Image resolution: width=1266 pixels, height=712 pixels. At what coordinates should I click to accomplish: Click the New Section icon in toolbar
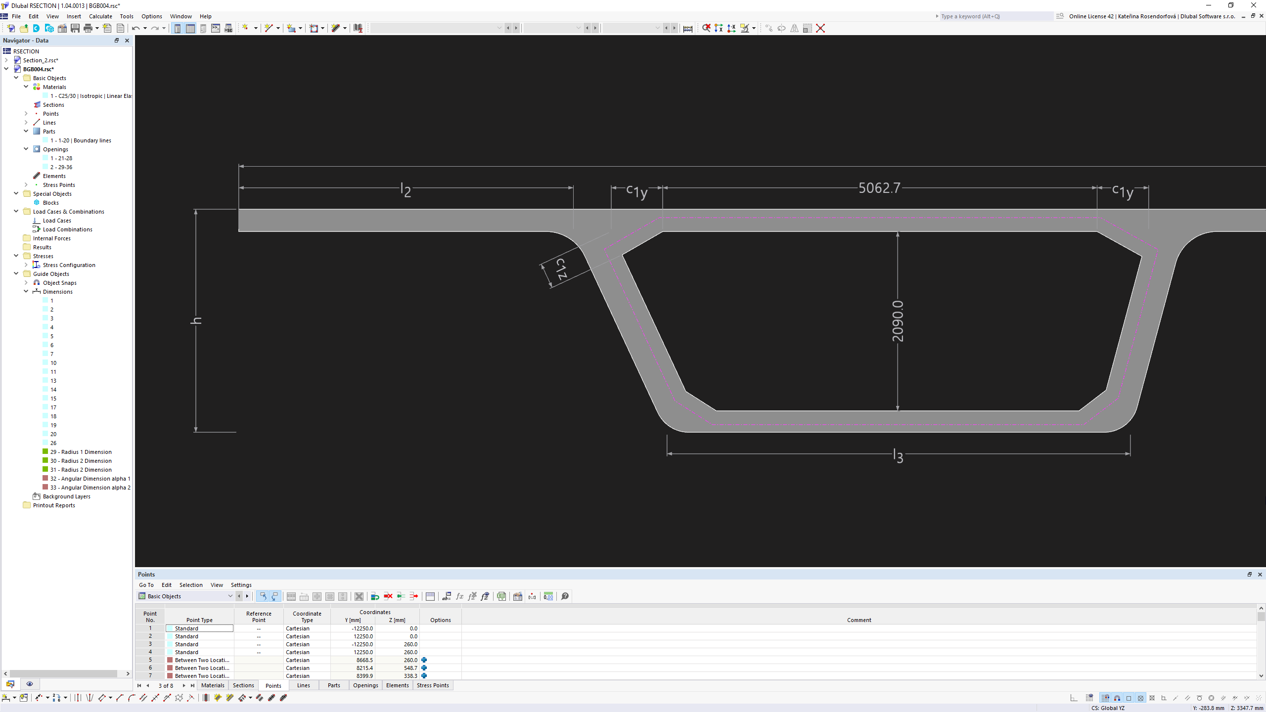coord(10,28)
